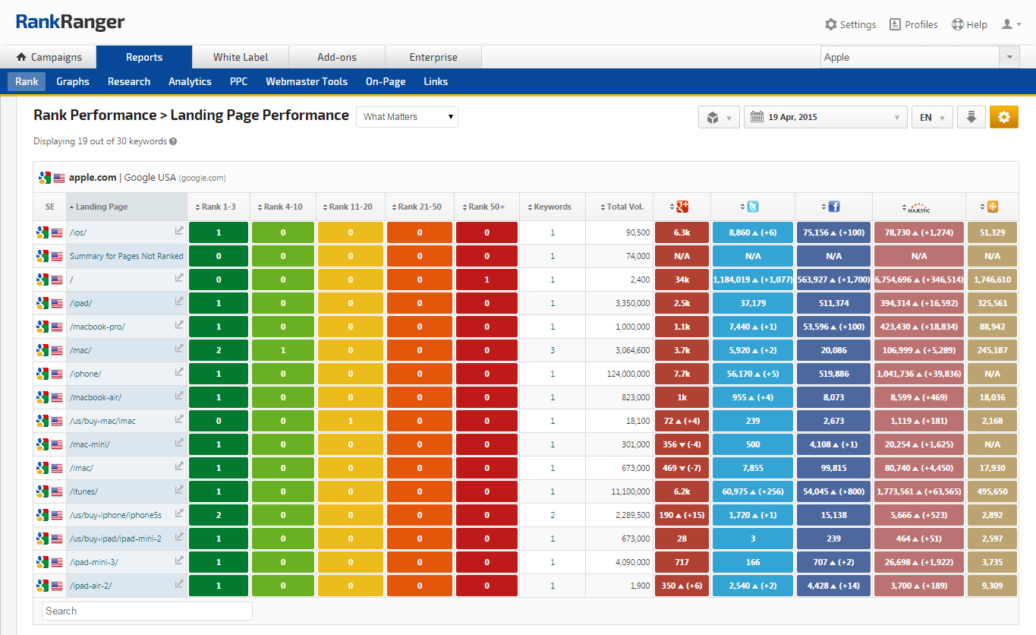
Task: Sort by the Majestic column logo
Action: tap(918, 207)
